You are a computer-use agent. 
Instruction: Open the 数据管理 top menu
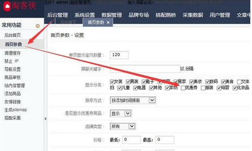(x=112, y=15)
